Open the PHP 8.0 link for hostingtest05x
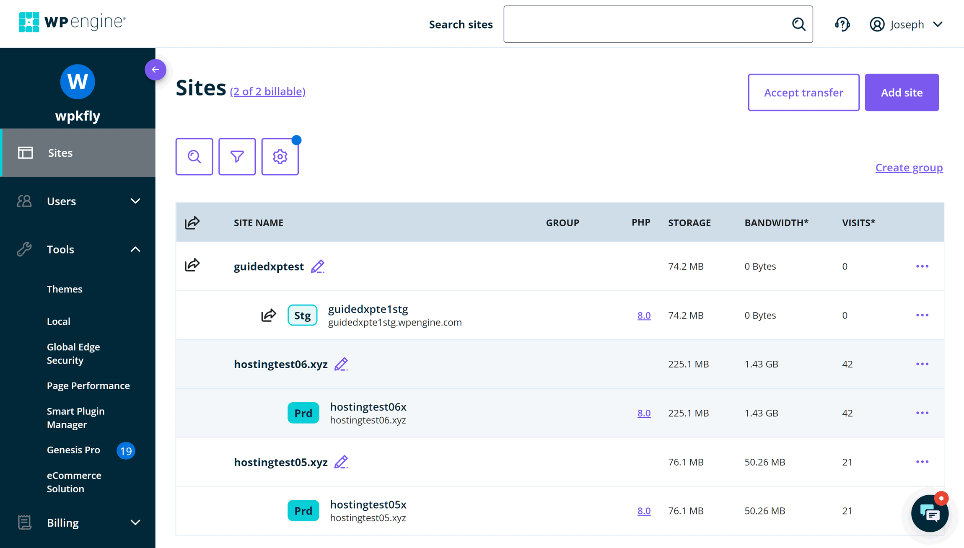 [644, 511]
